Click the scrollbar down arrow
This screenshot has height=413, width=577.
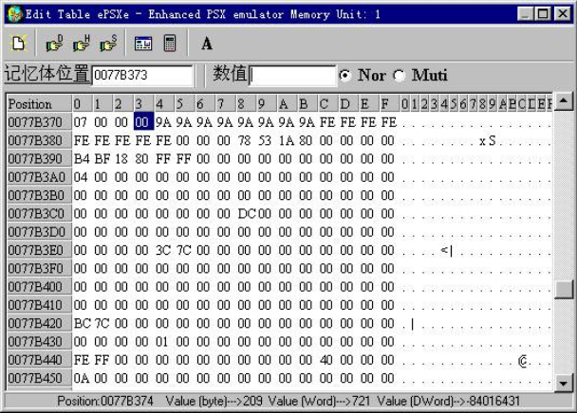564,384
